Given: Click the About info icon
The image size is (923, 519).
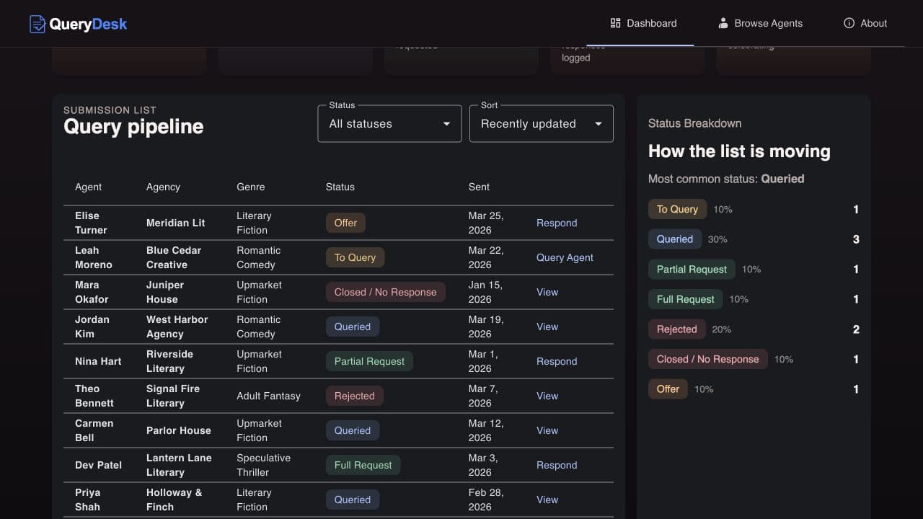Looking at the screenshot, I should click(849, 23).
